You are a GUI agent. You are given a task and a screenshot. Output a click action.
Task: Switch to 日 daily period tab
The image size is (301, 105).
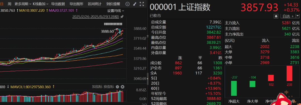click(x=2, y=4)
